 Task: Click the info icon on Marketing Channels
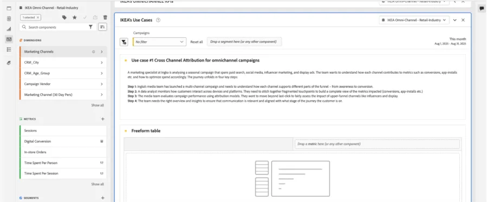coord(93,51)
